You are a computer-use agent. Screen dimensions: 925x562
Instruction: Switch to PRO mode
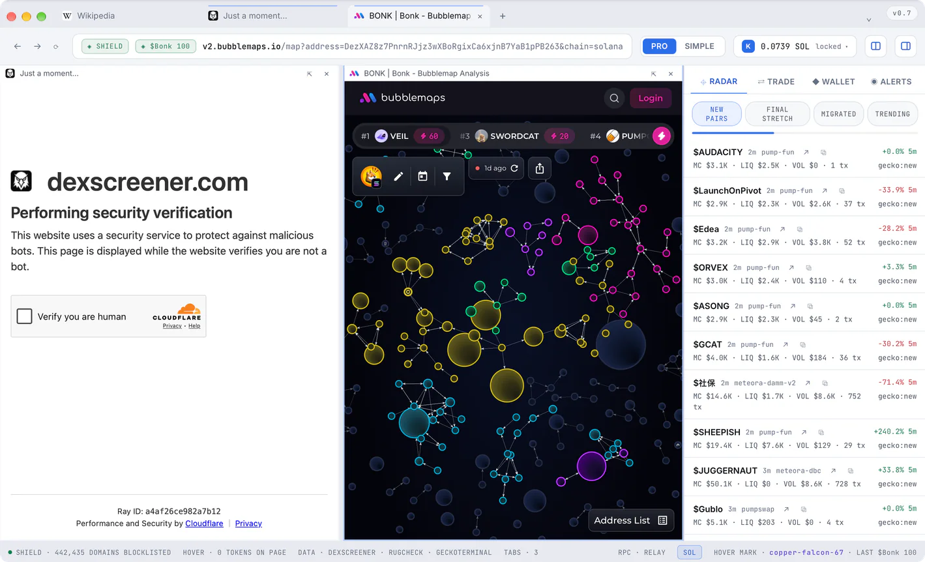point(659,46)
